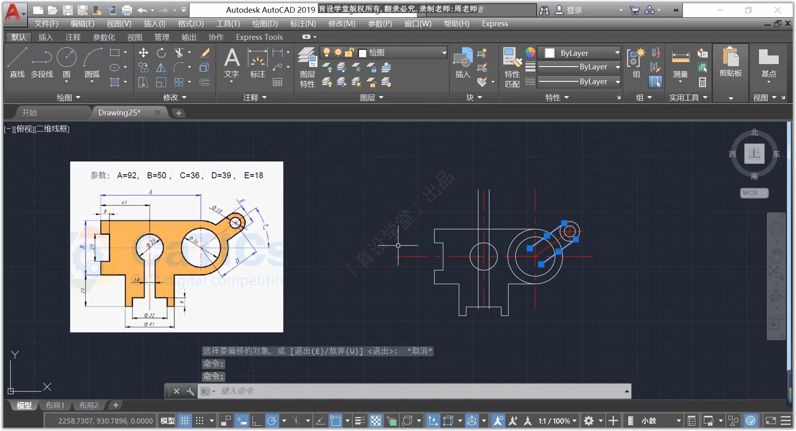The height and width of the screenshot is (431, 796).
Task: Click the Stretch tool icon
Action: point(143,82)
